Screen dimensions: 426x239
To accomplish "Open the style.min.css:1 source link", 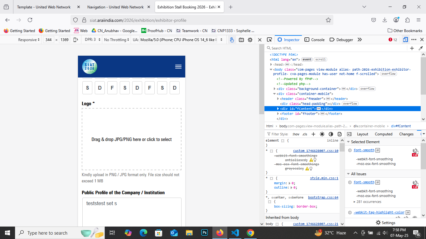I will click(324, 178).
